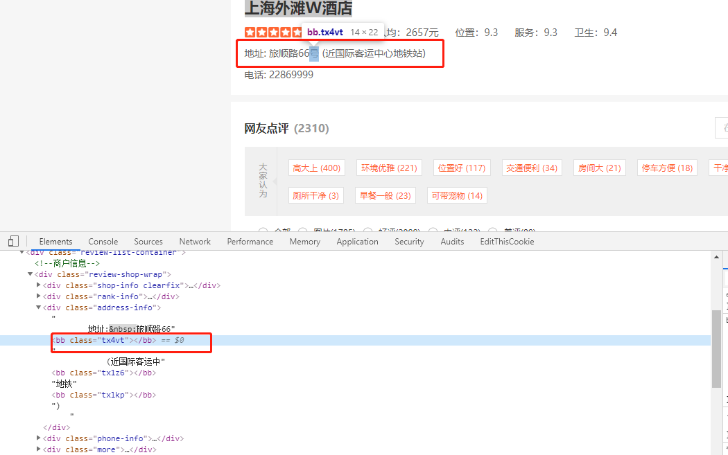Select the Memory tab
Image resolution: width=728 pixels, height=455 pixels.
pyautogui.click(x=305, y=242)
